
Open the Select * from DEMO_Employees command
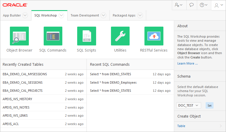click(113, 82)
